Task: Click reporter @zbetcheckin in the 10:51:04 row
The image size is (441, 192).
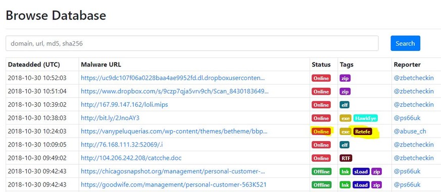Action: click(414, 91)
